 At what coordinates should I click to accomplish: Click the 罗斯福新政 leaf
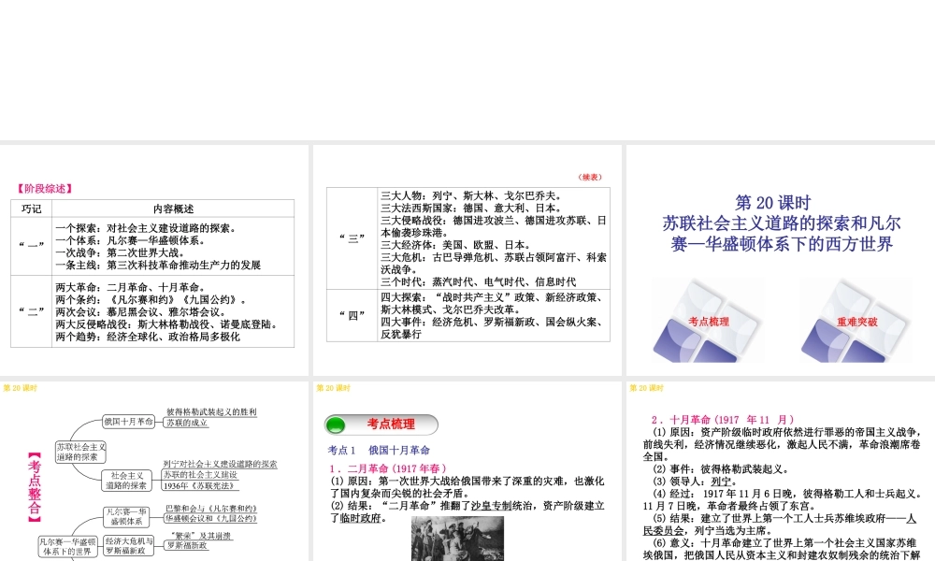(187, 545)
